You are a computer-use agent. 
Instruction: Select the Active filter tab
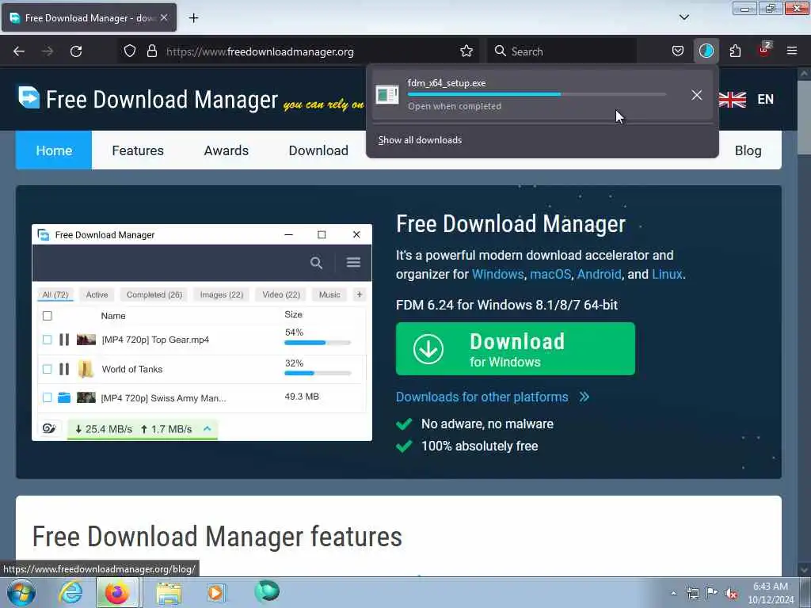coord(97,294)
